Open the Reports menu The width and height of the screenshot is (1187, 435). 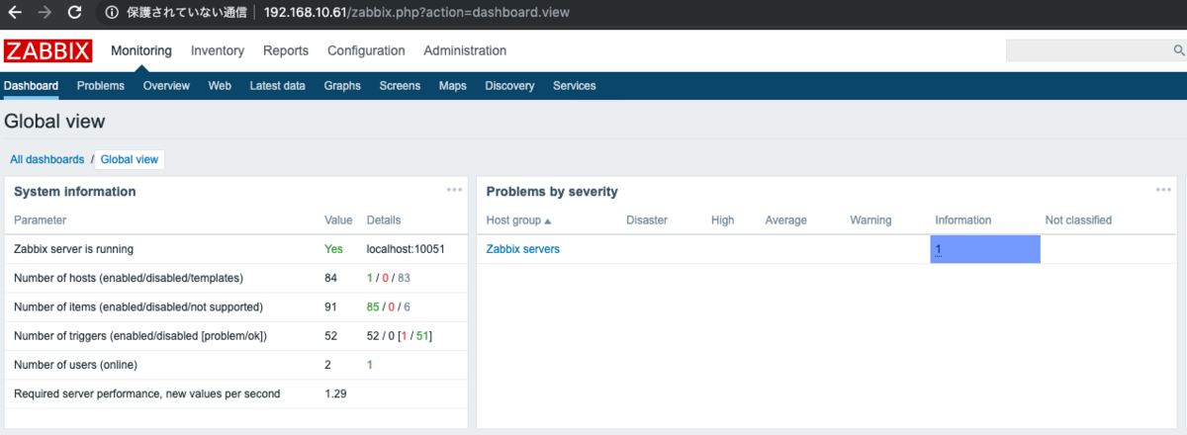286,50
